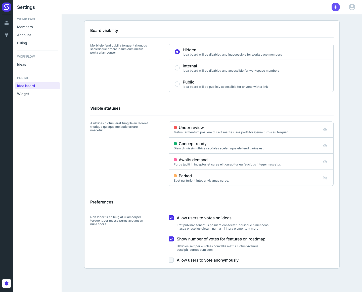Toggle visibility eye for Awaits demand status
Screen dimensions: 362x292
coord(325,162)
